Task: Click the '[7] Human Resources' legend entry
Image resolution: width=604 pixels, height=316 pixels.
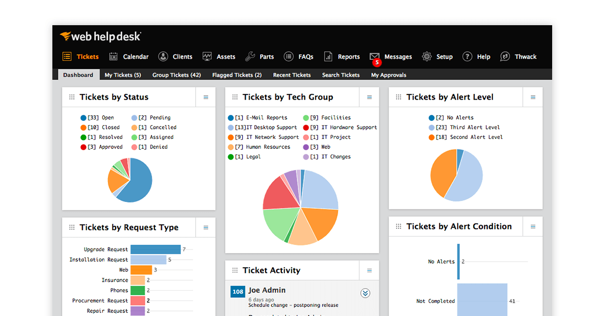Action: (x=259, y=147)
